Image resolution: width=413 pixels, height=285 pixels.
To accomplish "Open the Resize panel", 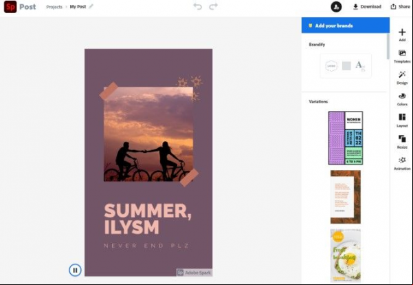I will click(x=402, y=142).
